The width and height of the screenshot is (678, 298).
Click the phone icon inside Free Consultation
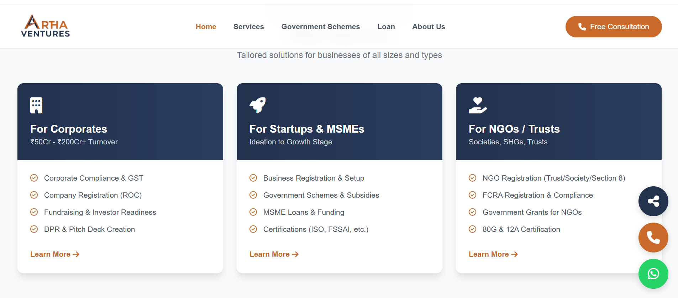(582, 27)
